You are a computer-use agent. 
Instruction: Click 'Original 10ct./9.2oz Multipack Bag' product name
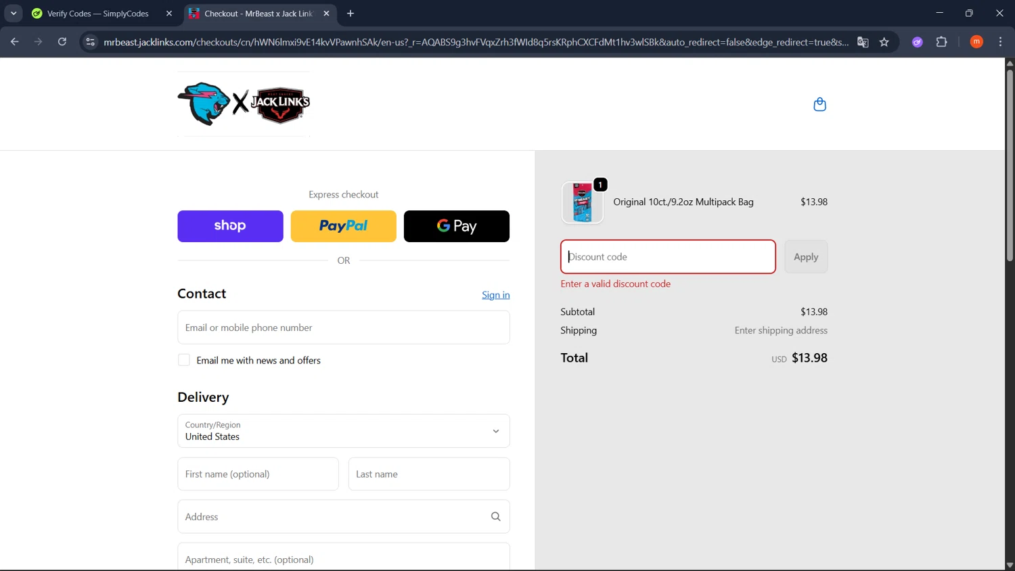tap(683, 202)
